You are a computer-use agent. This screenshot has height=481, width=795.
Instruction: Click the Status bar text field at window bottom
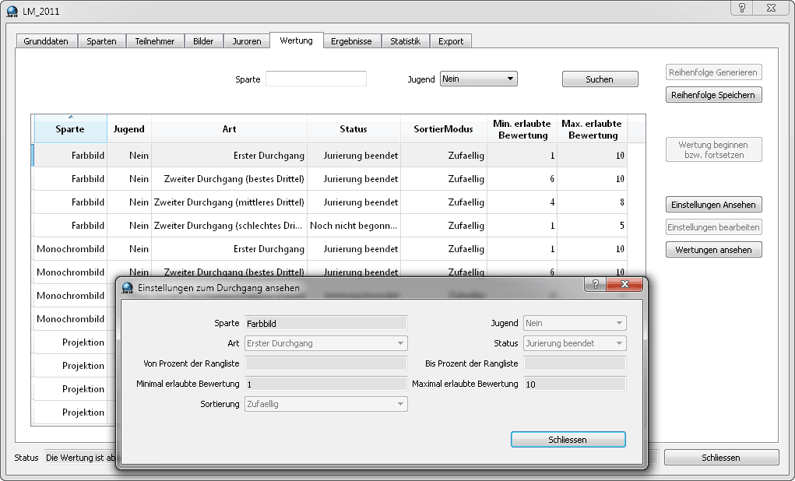80,458
